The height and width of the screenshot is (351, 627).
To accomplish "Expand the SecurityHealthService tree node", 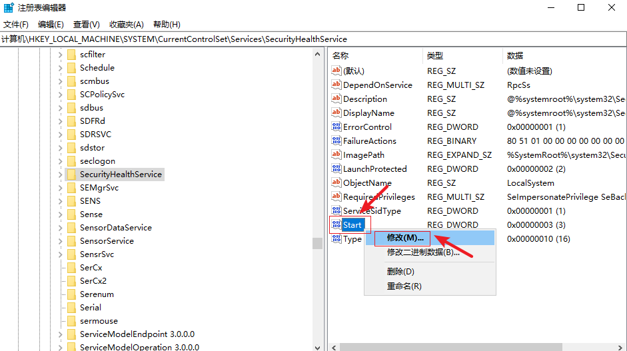I will 61,175.
